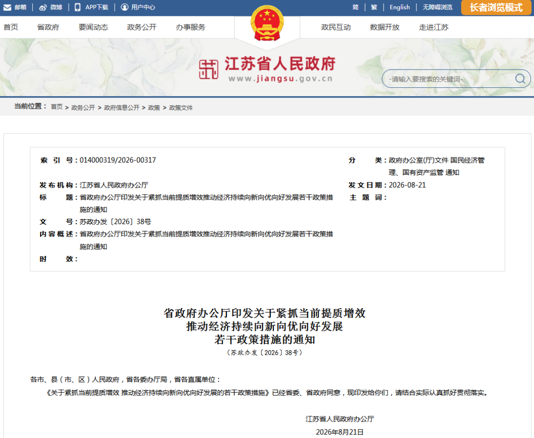Open the user center person icon
Image resolution: width=534 pixels, height=438 pixels.
point(125,7)
